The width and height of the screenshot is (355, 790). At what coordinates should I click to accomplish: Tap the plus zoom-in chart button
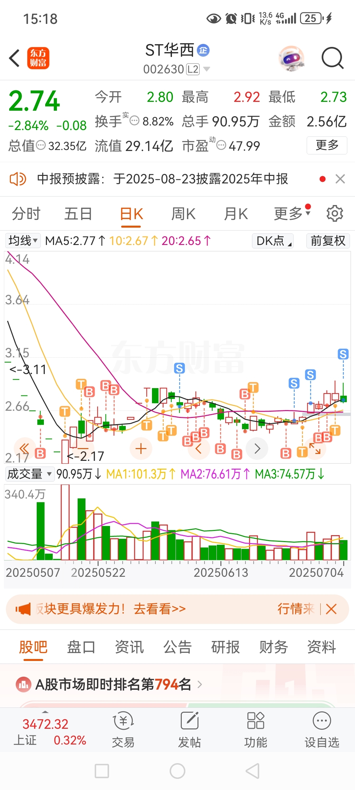point(141,448)
